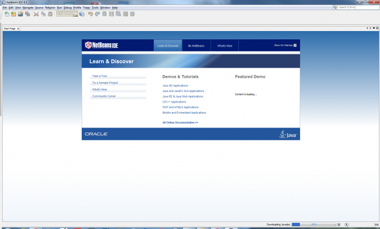Open the Window menu
Viewport: 380px width, 229px height.
[105, 8]
